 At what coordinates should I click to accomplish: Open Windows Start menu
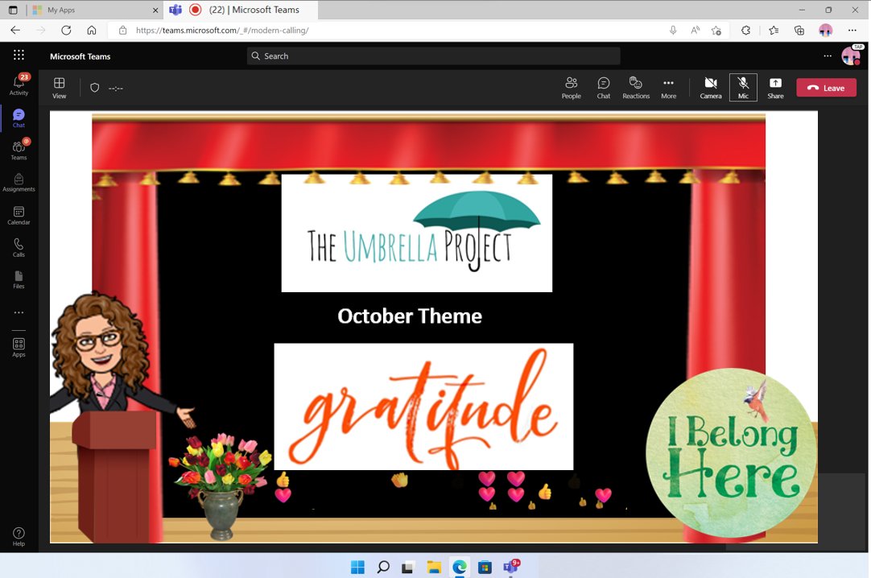357,567
